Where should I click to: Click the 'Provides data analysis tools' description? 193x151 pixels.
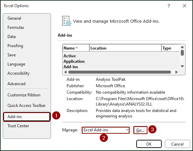point(136,113)
